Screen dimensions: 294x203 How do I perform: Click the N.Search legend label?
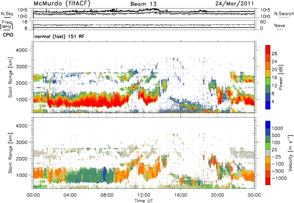284,14
